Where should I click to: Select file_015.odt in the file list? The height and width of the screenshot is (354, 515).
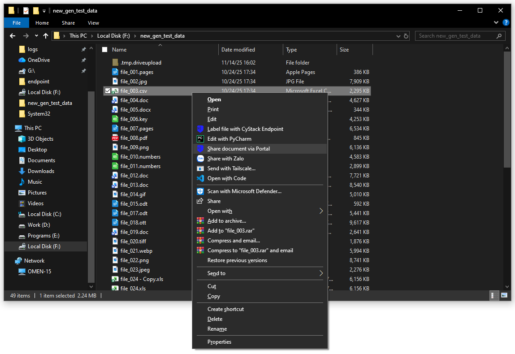coord(134,203)
